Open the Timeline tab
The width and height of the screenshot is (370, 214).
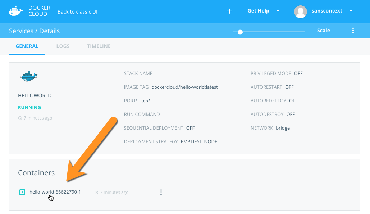[99, 46]
